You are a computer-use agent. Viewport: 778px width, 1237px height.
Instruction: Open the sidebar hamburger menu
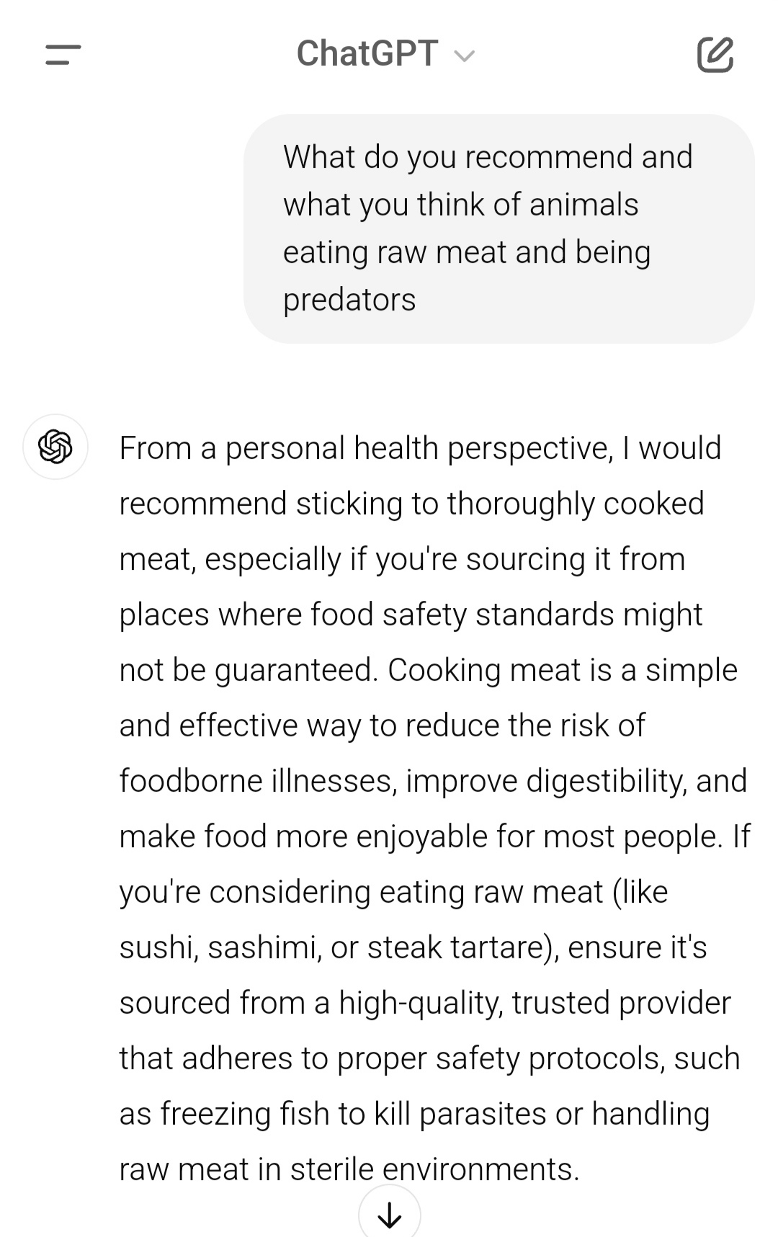point(63,55)
